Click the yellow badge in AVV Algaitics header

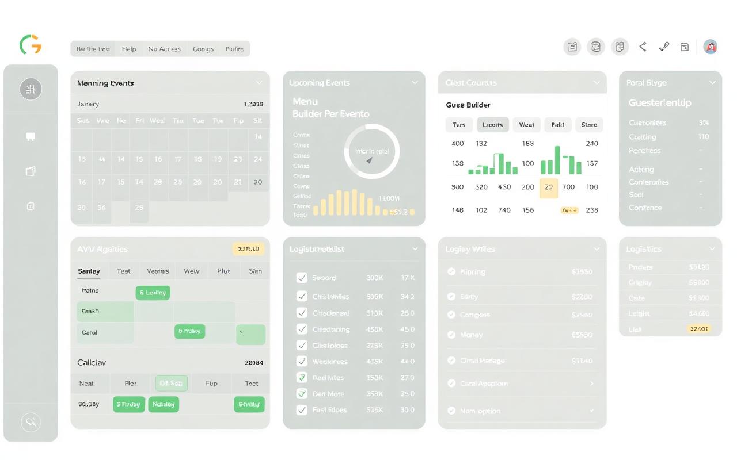click(x=249, y=249)
